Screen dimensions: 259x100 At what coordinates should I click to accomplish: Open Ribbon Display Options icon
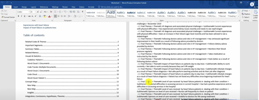pos(241,3)
